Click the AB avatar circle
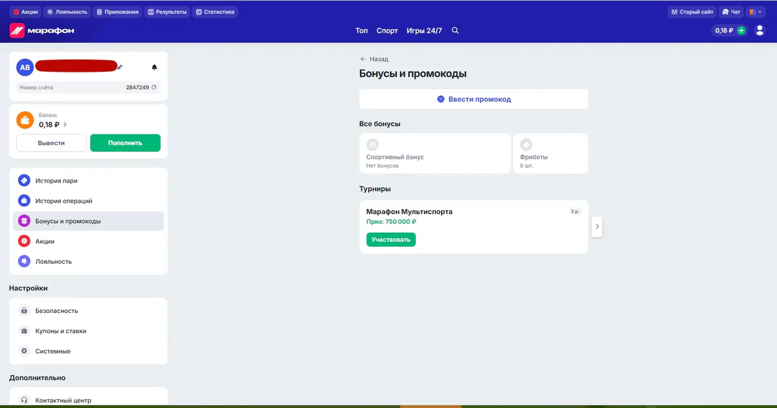Viewport: 777px width, 408px height. [25, 67]
